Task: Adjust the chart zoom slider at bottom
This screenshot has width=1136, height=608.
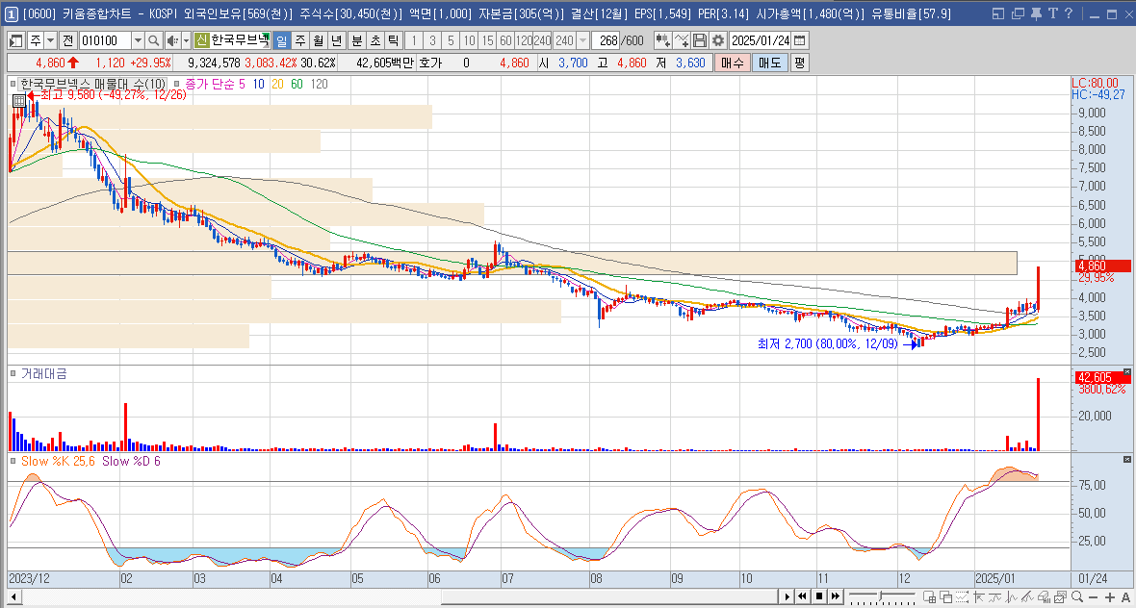Action: pyautogui.click(x=880, y=596)
